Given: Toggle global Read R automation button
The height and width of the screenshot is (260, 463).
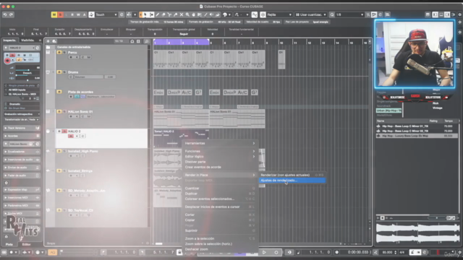Looking at the screenshot, I should pos(72,14).
